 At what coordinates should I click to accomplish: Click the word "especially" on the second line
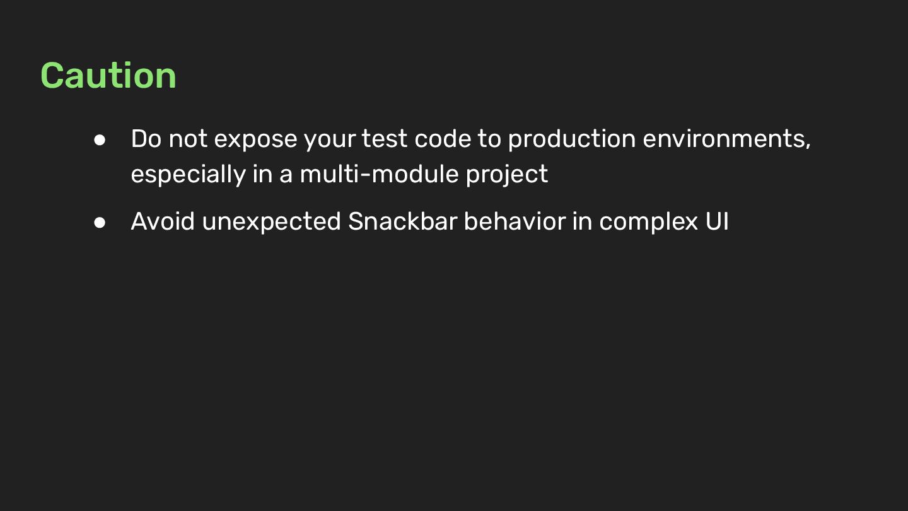pos(188,175)
